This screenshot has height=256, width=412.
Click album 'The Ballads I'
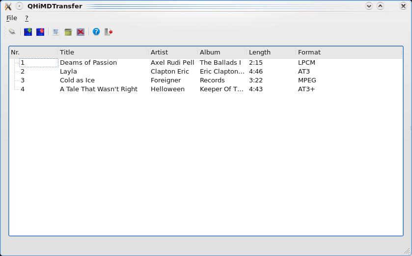click(220, 63)
